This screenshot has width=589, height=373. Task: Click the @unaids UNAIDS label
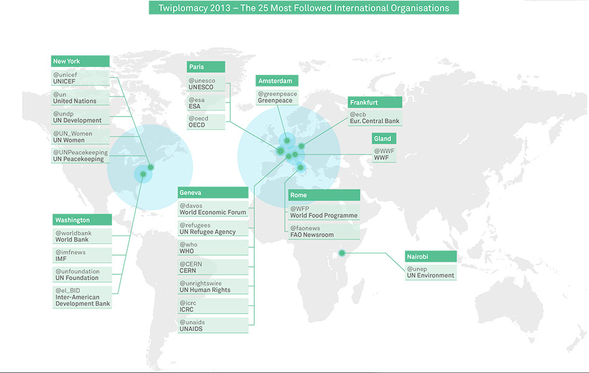(x=213, y=325)
